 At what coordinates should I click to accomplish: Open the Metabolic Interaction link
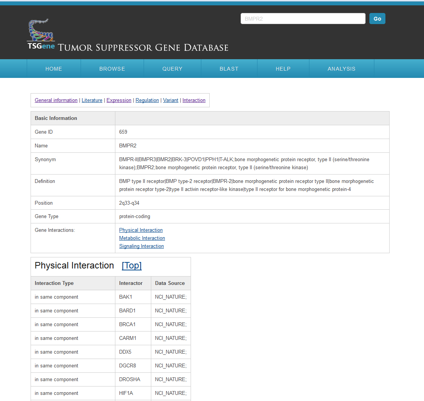[x=142, y=238]
